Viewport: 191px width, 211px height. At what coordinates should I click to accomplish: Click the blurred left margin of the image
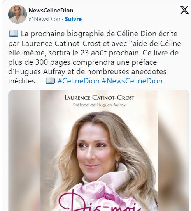(24, 151)
